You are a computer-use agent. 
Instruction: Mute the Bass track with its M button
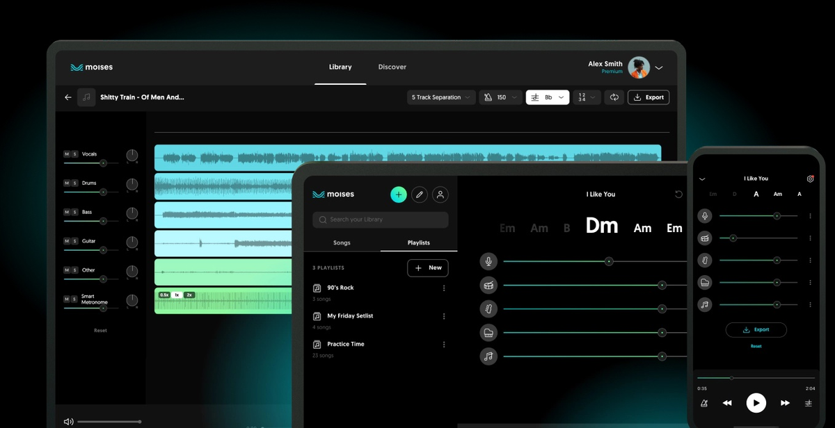pyautogui.click(x=67, y=212)
